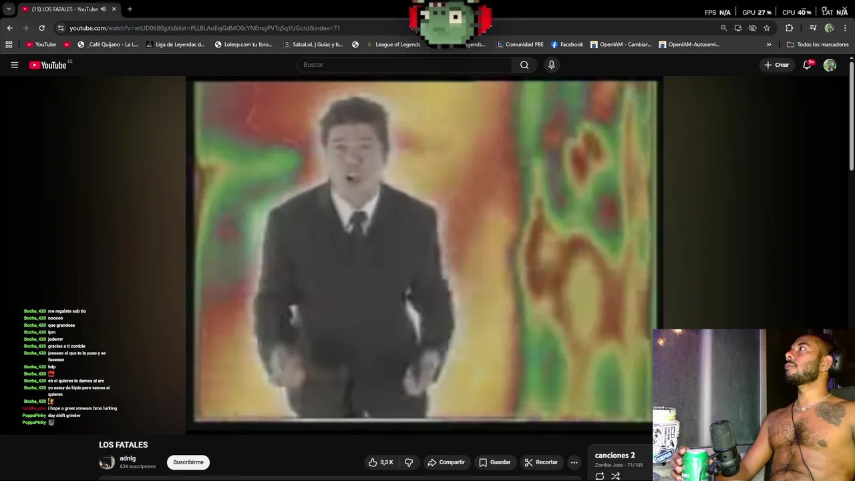Open the YouTube bookmark
The height and width of the screenshot is (481, 855).
(41, 45)
